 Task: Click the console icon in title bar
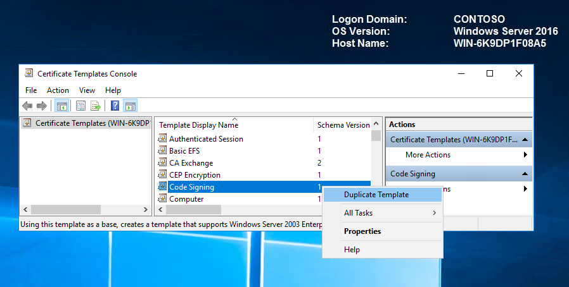pyautogui.click(x=29, y=73)
